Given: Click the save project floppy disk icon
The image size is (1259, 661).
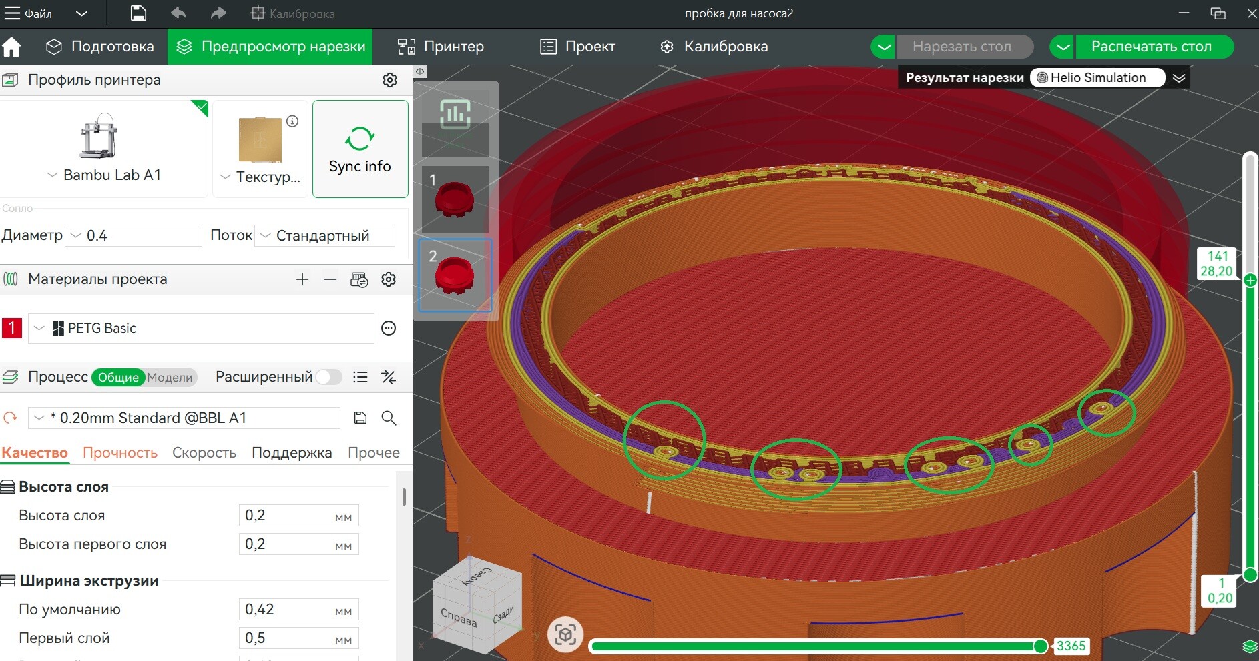Looking at the screenshot, I should click(x=138, y=13).
